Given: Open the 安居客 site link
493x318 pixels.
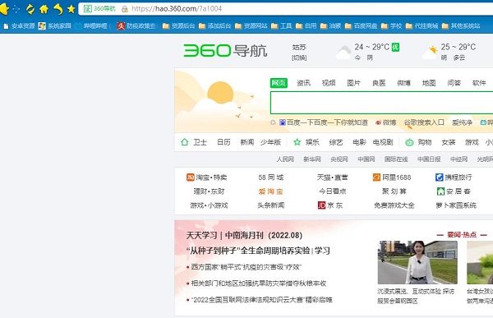Looking at the screenshot, I should [x=454, y=191].
